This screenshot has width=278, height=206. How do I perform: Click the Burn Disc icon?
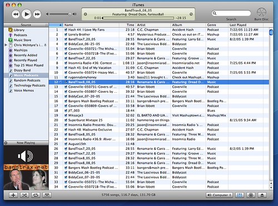click(261, 12)
